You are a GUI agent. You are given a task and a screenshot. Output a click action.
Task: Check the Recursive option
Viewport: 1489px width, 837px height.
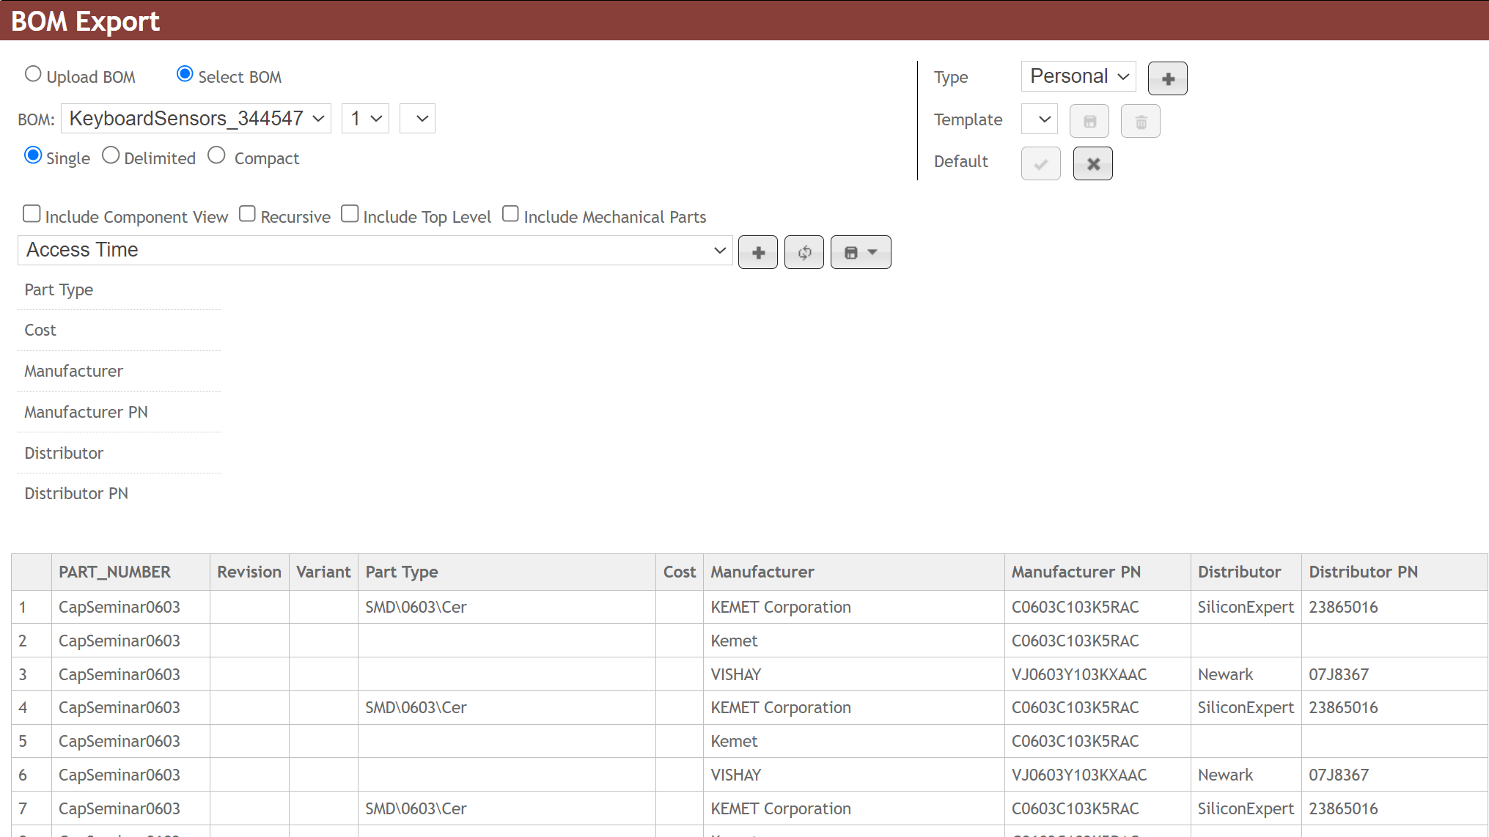coord(247,214)
